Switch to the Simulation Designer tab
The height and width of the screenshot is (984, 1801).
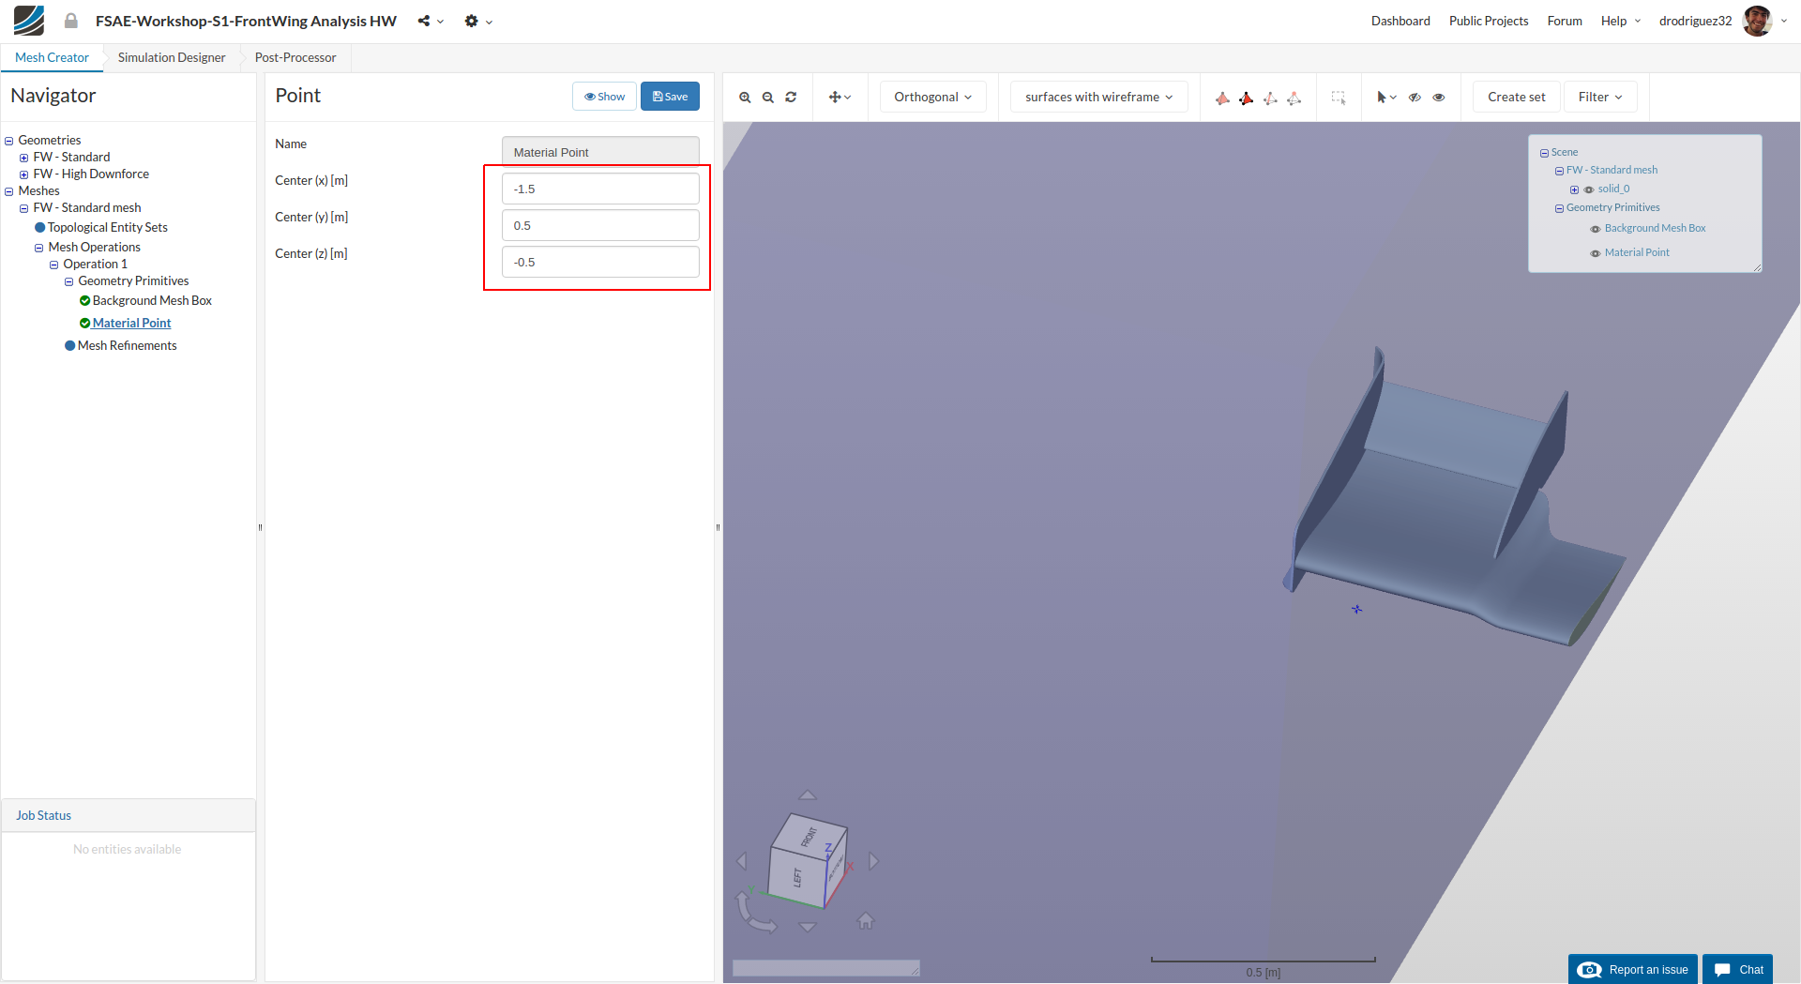pos(172,57)
